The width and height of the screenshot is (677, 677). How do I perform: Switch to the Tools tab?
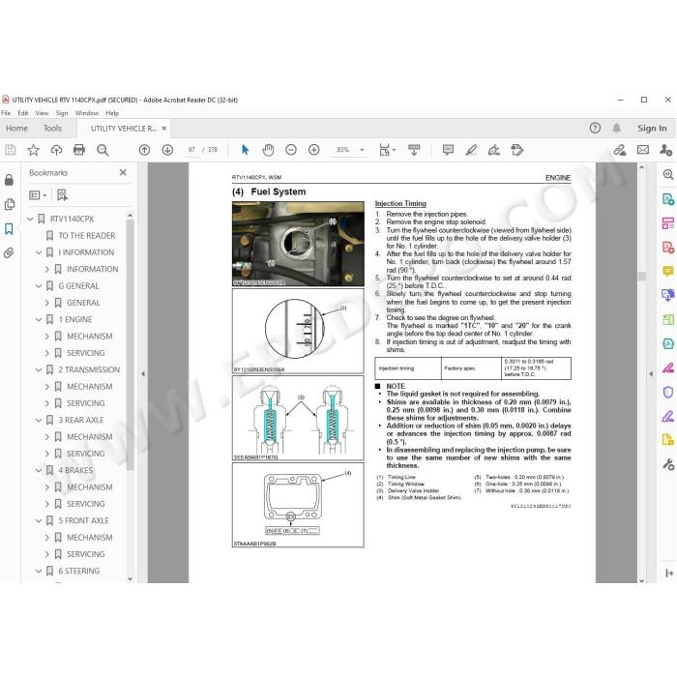click(x=52, y=129)
